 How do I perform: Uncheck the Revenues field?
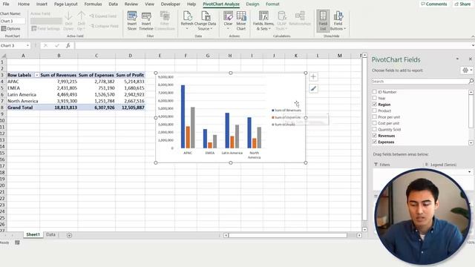pos(374,135)
